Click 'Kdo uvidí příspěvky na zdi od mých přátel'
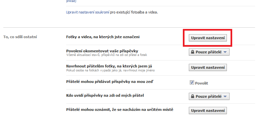 tap(105, 96)
